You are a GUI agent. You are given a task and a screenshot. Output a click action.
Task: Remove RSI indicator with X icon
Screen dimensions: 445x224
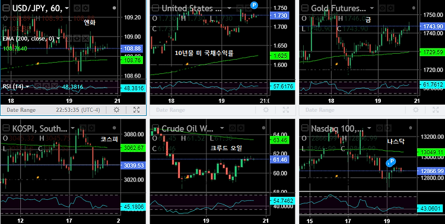[54, 86]
